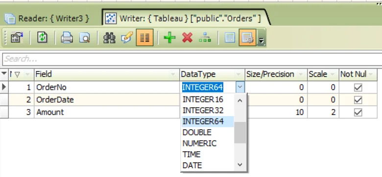Select the OrderNo row indicator arrow
This screenshot has height=177, width=382.
coord(4,87)
